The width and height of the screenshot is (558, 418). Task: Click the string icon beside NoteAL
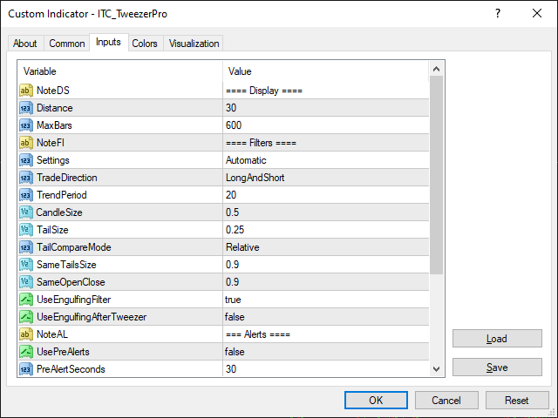click(26, 334)
